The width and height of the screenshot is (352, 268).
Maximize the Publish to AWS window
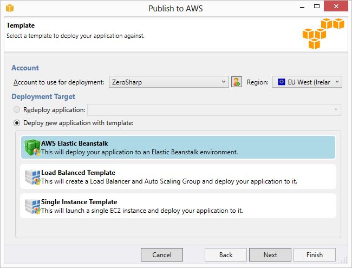pyautogui.click(x=317, y=6)
